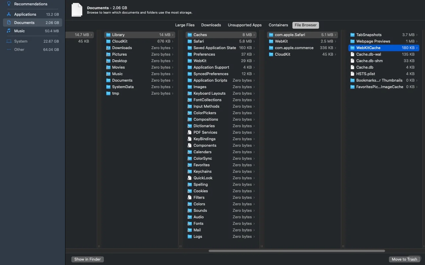The height and width of the screenshot is (265, 425).
Task: Open the Unsupported Apps tab
Action: [245, 25]
